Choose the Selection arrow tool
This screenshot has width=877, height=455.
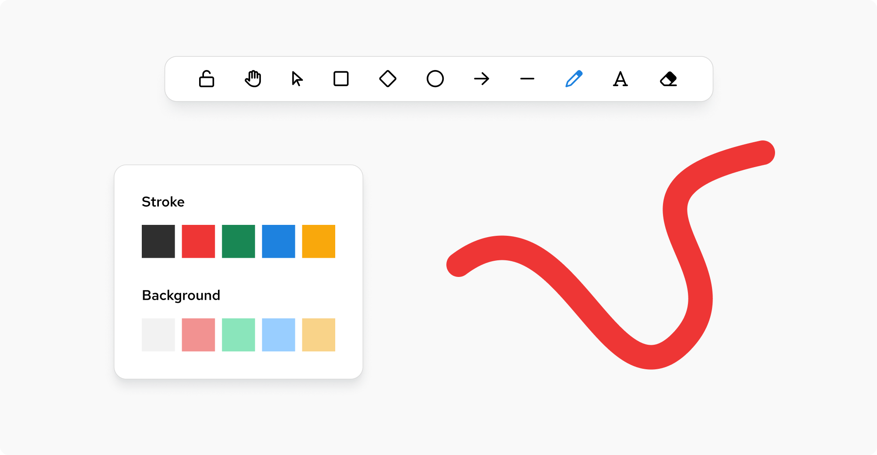click(x=297, y=79)
